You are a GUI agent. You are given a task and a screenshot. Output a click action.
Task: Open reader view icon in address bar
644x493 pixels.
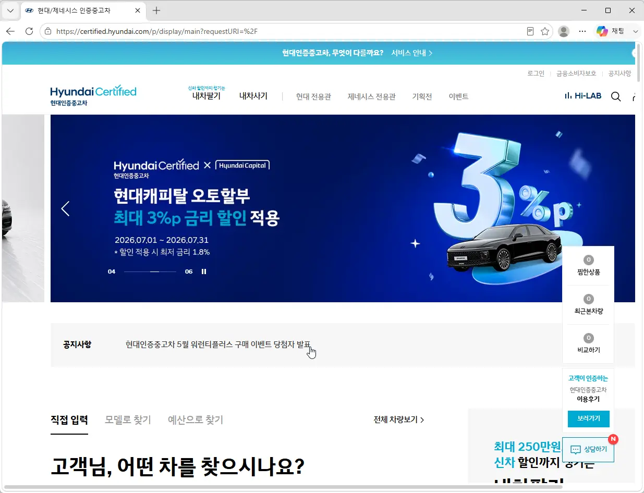click(530, 31)
